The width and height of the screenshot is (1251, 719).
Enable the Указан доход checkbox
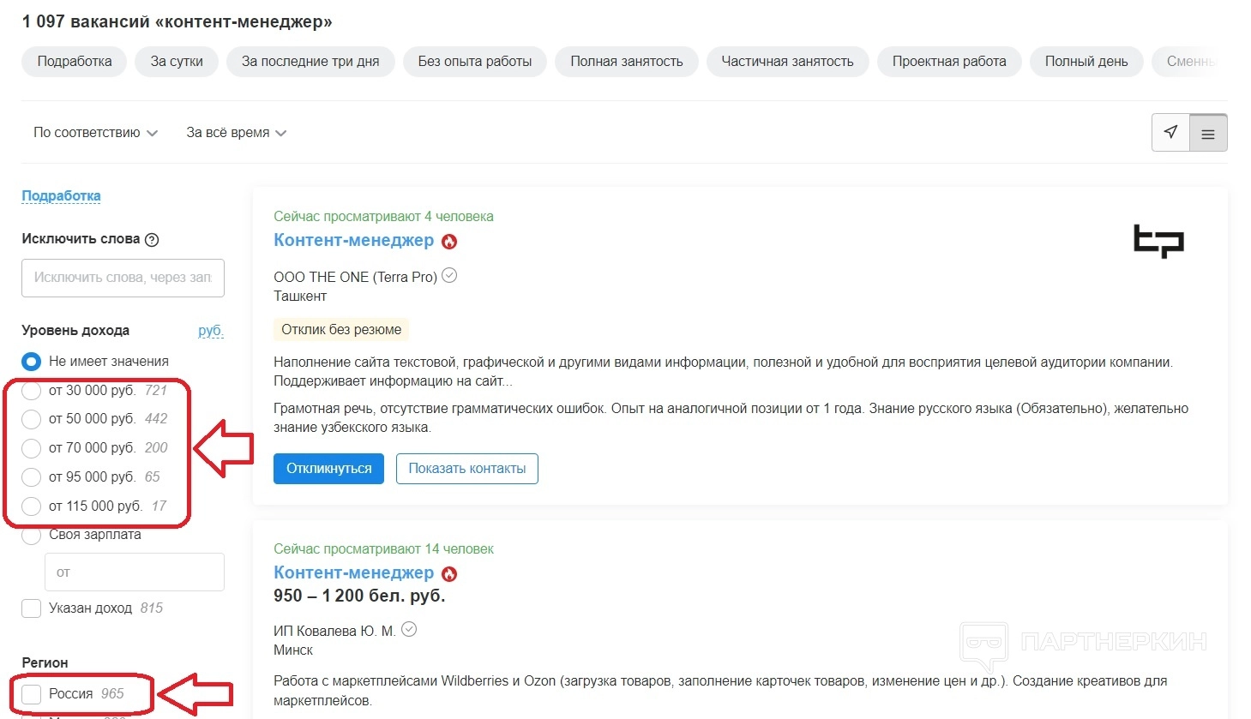click(x=32, y=608)
